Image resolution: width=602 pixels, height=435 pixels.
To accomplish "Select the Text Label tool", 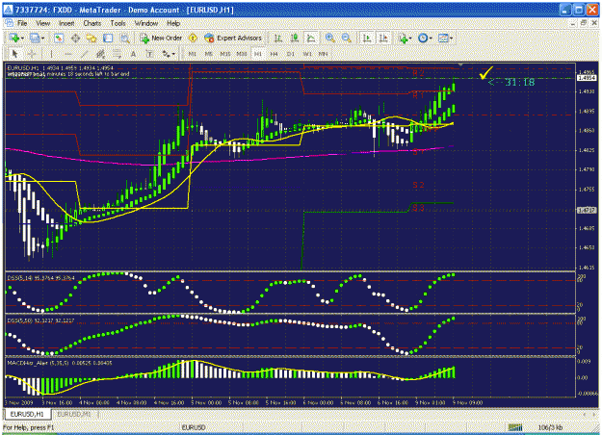I will pyautogui.click(x=149, y=54).
